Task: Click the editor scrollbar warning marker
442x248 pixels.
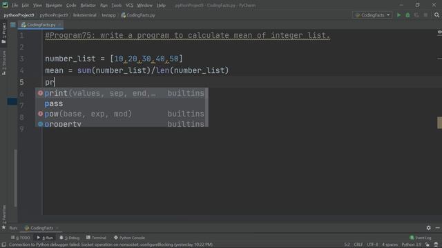Action: [x=439, y=123]
